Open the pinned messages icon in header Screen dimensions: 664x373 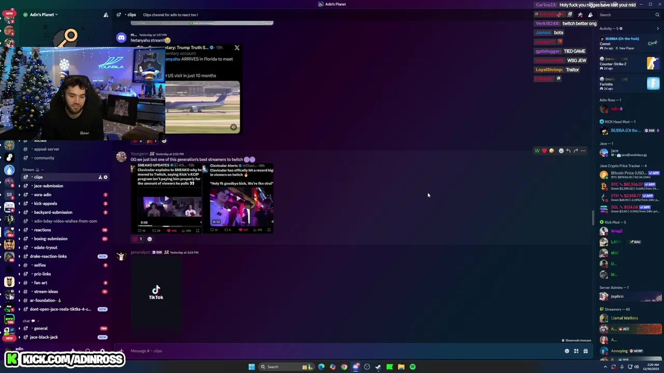click(580, 15)
